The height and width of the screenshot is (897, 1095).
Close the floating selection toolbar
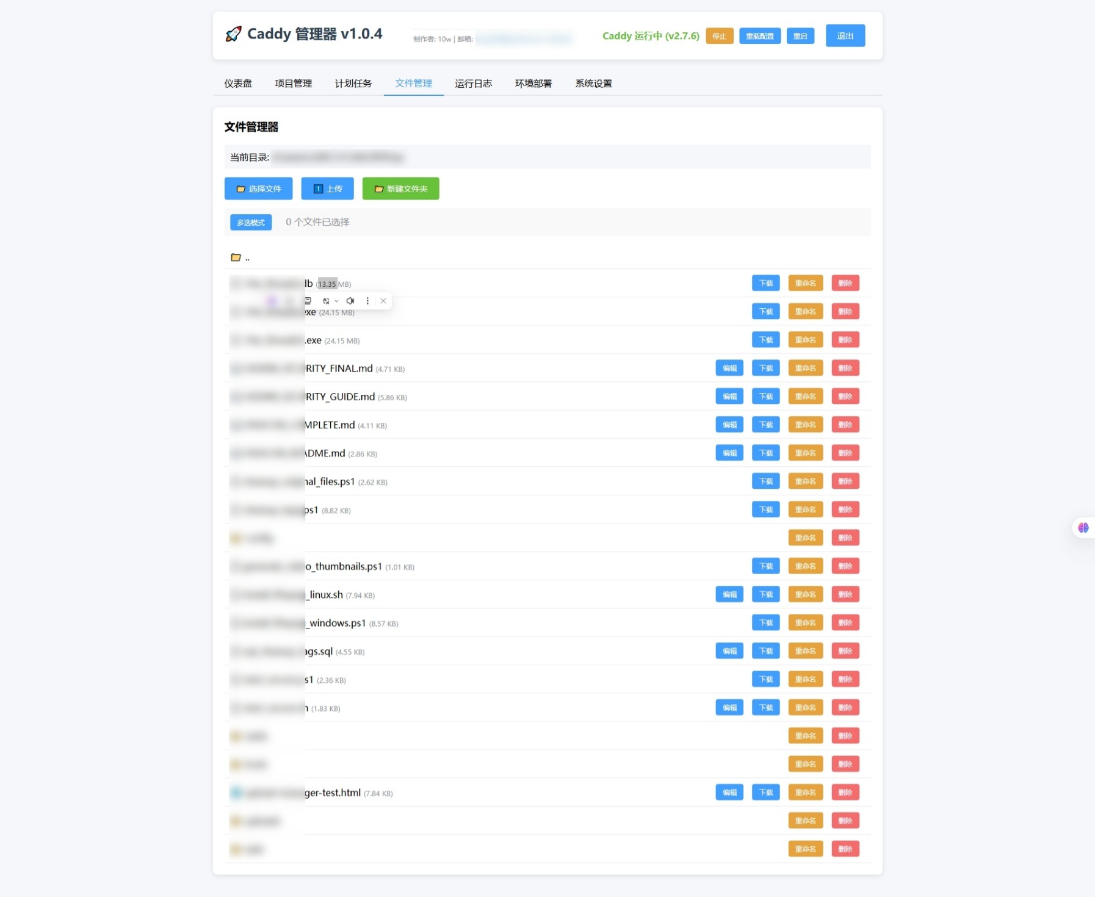(x=383, y=301)
